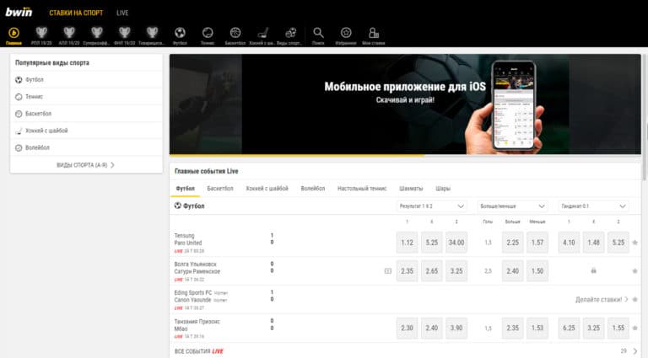Screen dimensions: 648x358
Task: Switch to СТАВКИ НА СПОРТ menu
Action: point(76,13)
